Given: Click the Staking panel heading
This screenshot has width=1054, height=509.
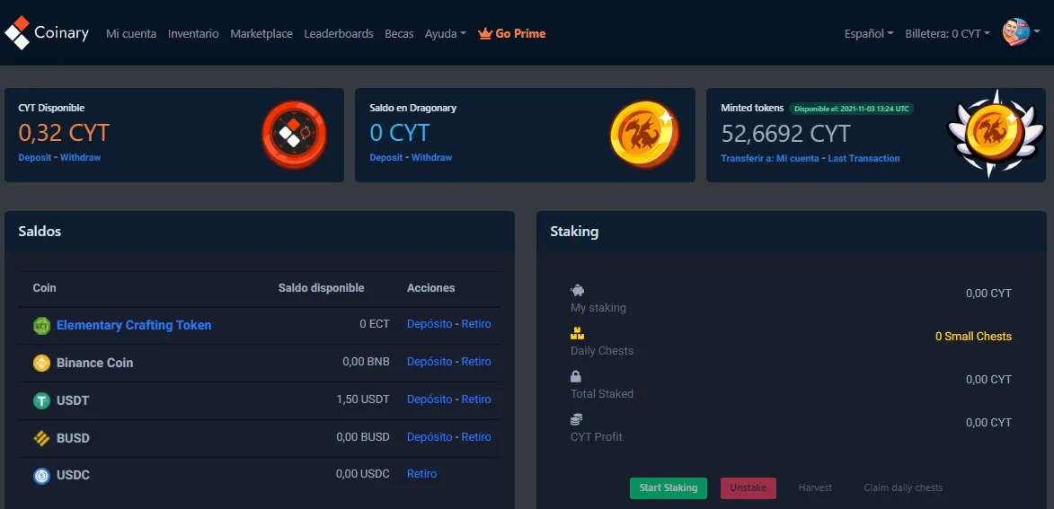Looking at the screenshot, I should [x=574, y=232].
